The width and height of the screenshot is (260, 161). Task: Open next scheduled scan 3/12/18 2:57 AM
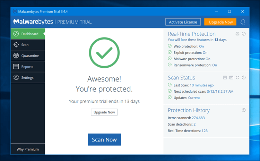[x=220, y=92]
